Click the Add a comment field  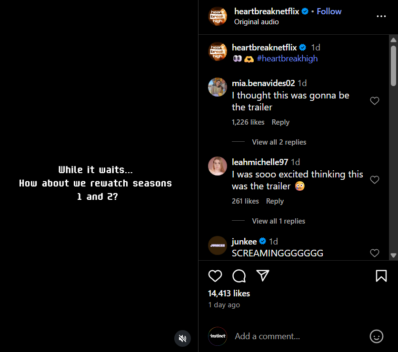tap(267, 336)
